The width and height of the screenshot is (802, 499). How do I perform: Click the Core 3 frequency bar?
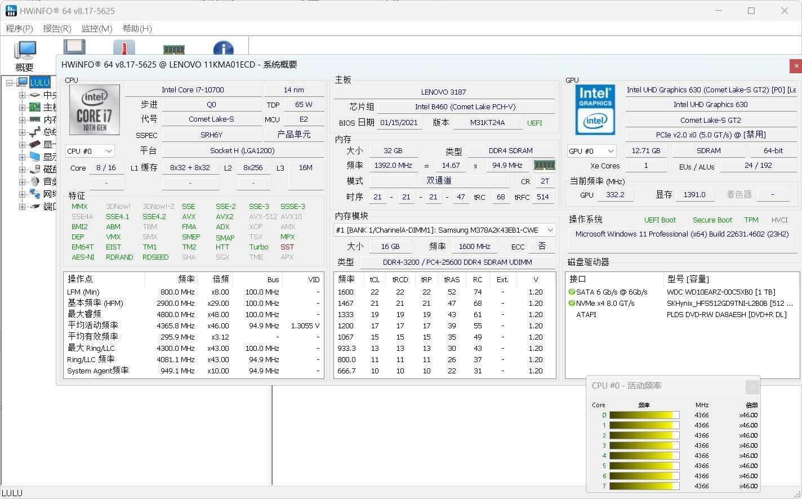click(x=644, y=445)
